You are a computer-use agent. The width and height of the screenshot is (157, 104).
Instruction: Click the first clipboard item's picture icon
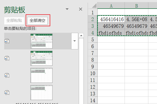7,41
